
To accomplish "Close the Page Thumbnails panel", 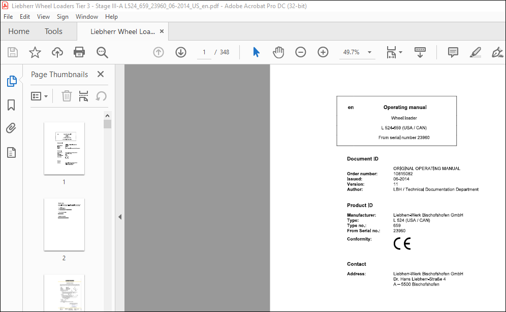I will (x=101, y=74).
